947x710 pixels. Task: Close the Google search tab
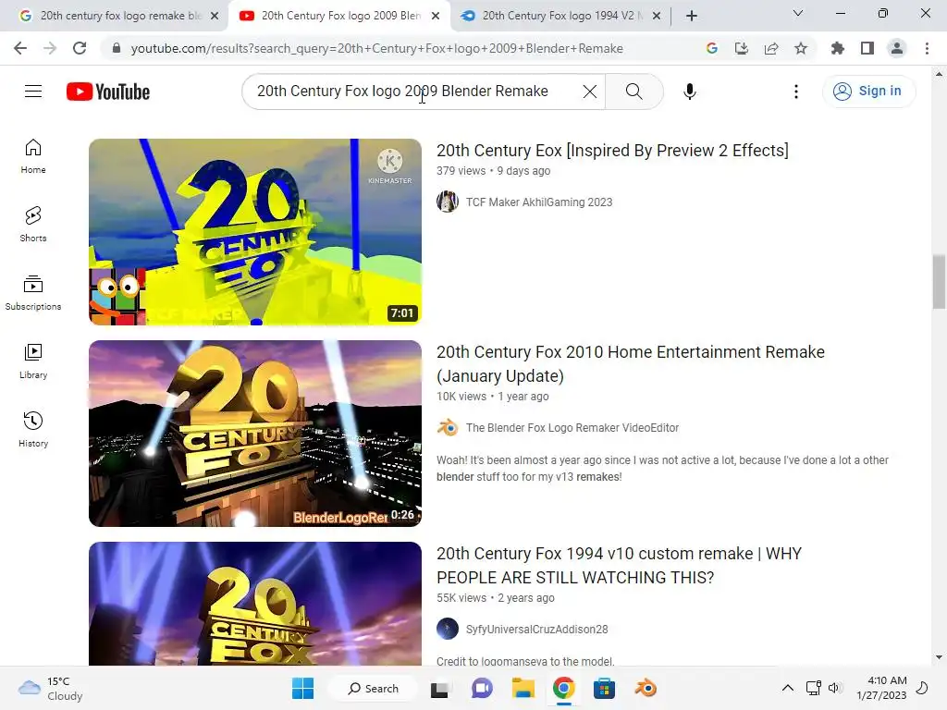[x=215, y=16]
